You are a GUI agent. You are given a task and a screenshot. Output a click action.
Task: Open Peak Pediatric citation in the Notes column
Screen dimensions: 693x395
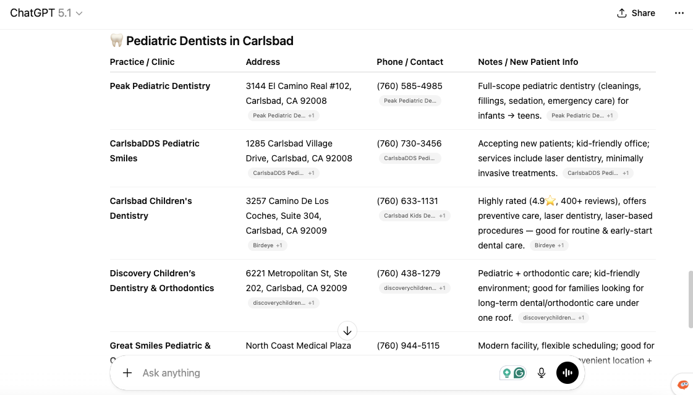(x=582, y=116)
